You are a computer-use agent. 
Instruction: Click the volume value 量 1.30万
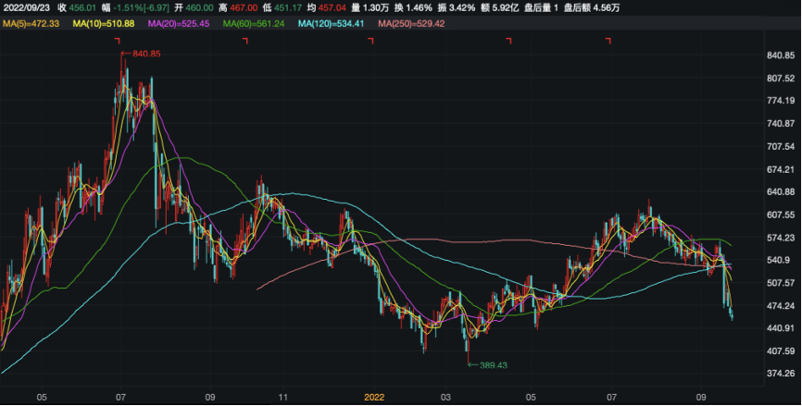click(370, 7)
